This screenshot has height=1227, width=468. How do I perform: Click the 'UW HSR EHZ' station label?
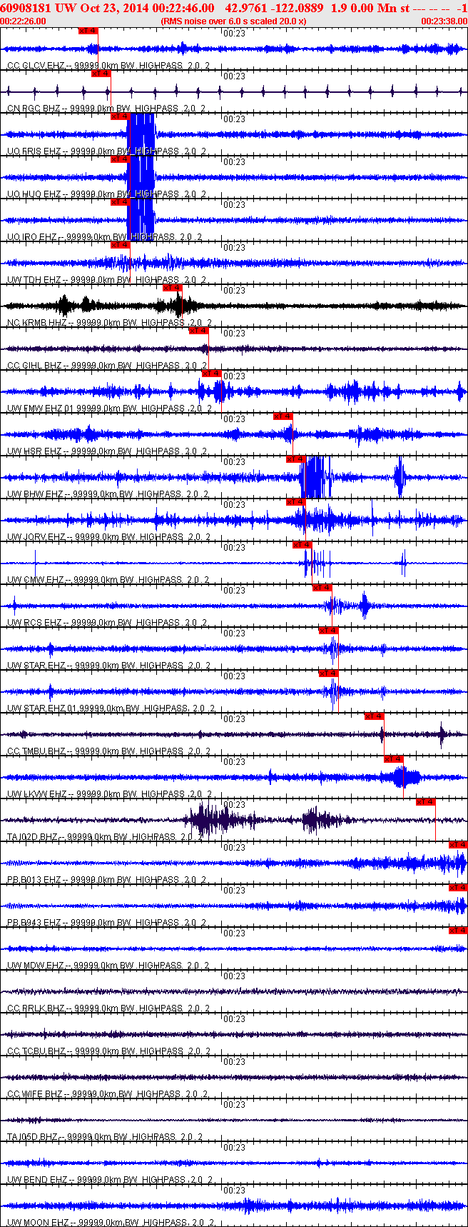click(x=34, y=451)
